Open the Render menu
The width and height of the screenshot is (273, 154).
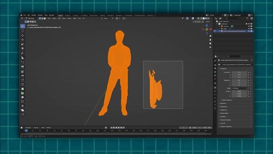pos(34,15)
